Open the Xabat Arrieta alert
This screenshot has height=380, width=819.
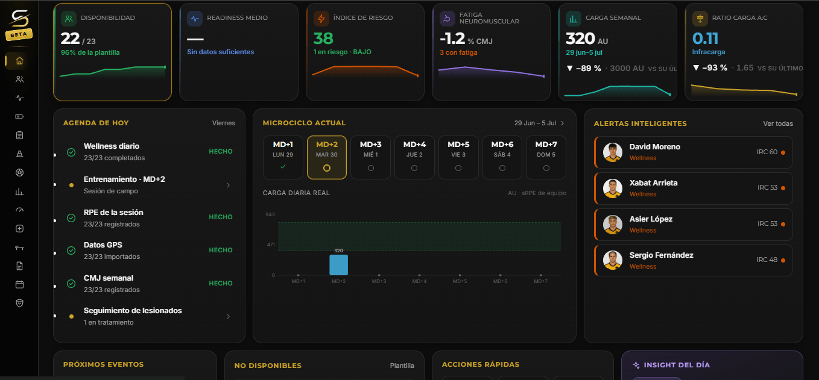coord(694,188)
